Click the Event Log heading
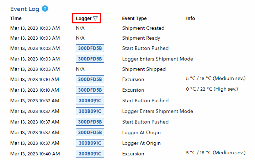The width and height of the screenshot is (255, 160). click(25, 9)
